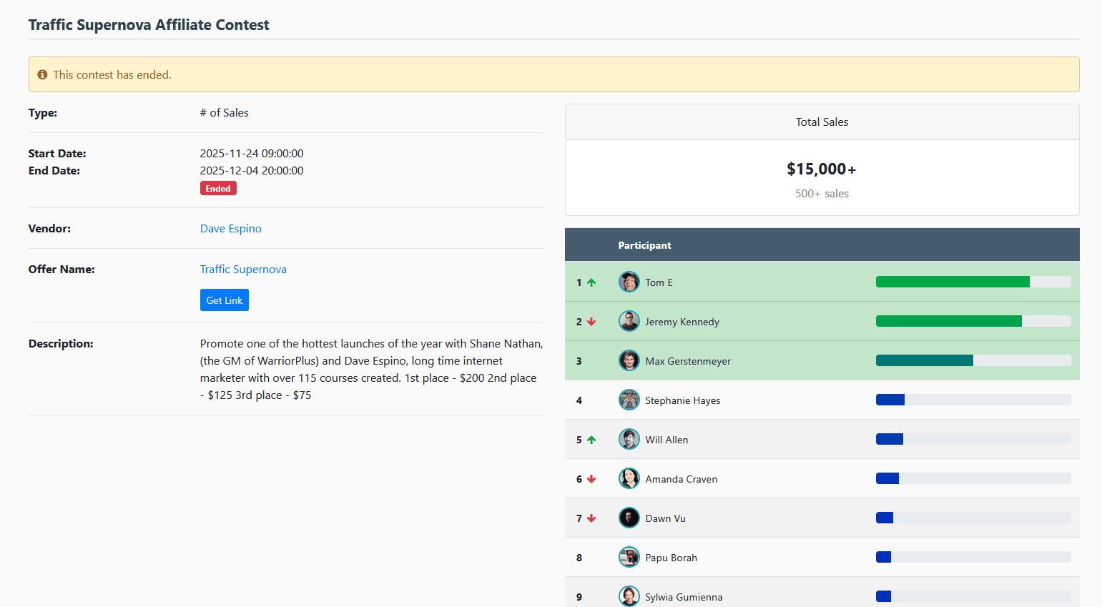Viewport: 1102px width, 607px height.
Task: Click Dawn Vu's dark avatar
Action: 629,518
